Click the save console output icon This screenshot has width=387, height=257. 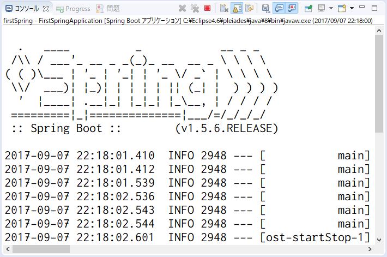pyautogui.click(x=266, y=8)
